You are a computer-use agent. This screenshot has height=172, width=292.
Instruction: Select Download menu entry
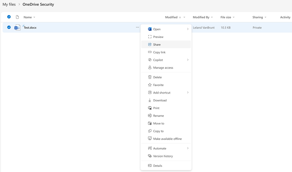pos(166,100)
